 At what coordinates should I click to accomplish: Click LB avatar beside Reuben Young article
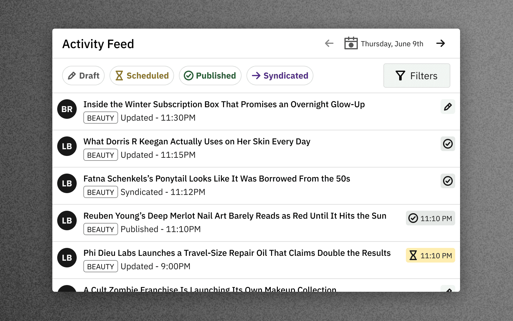click(x=67, y=220)
